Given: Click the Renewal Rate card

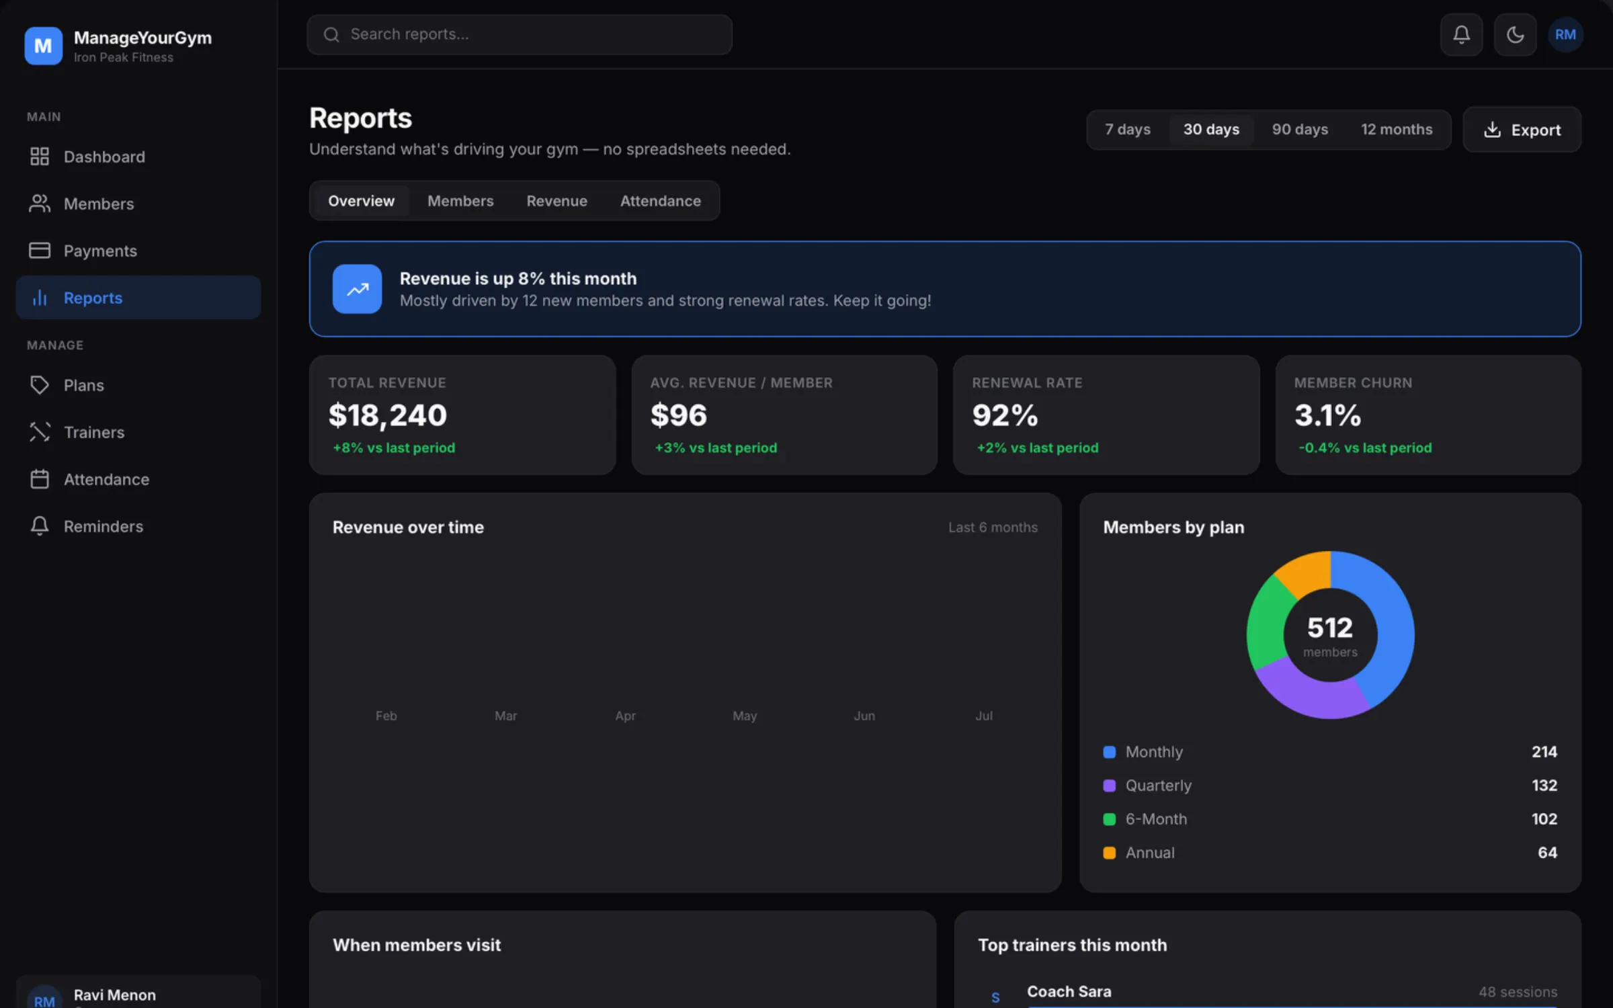Looking at the screenshot, I should [1106, 415].
